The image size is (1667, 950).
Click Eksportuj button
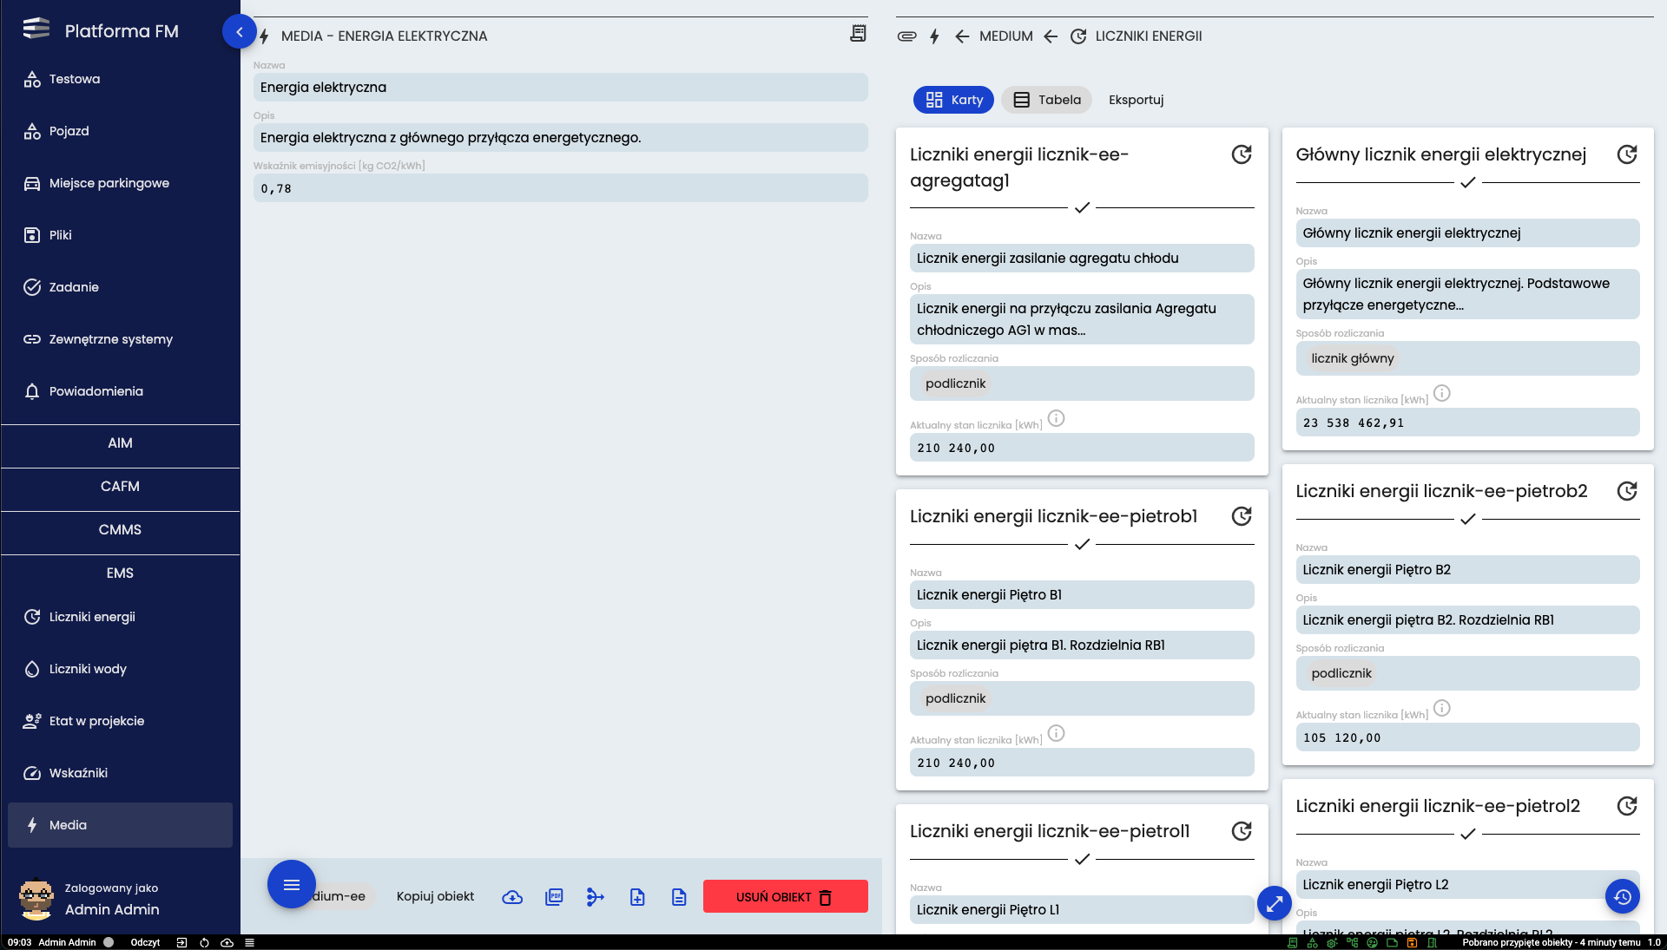click(1136, 100)
